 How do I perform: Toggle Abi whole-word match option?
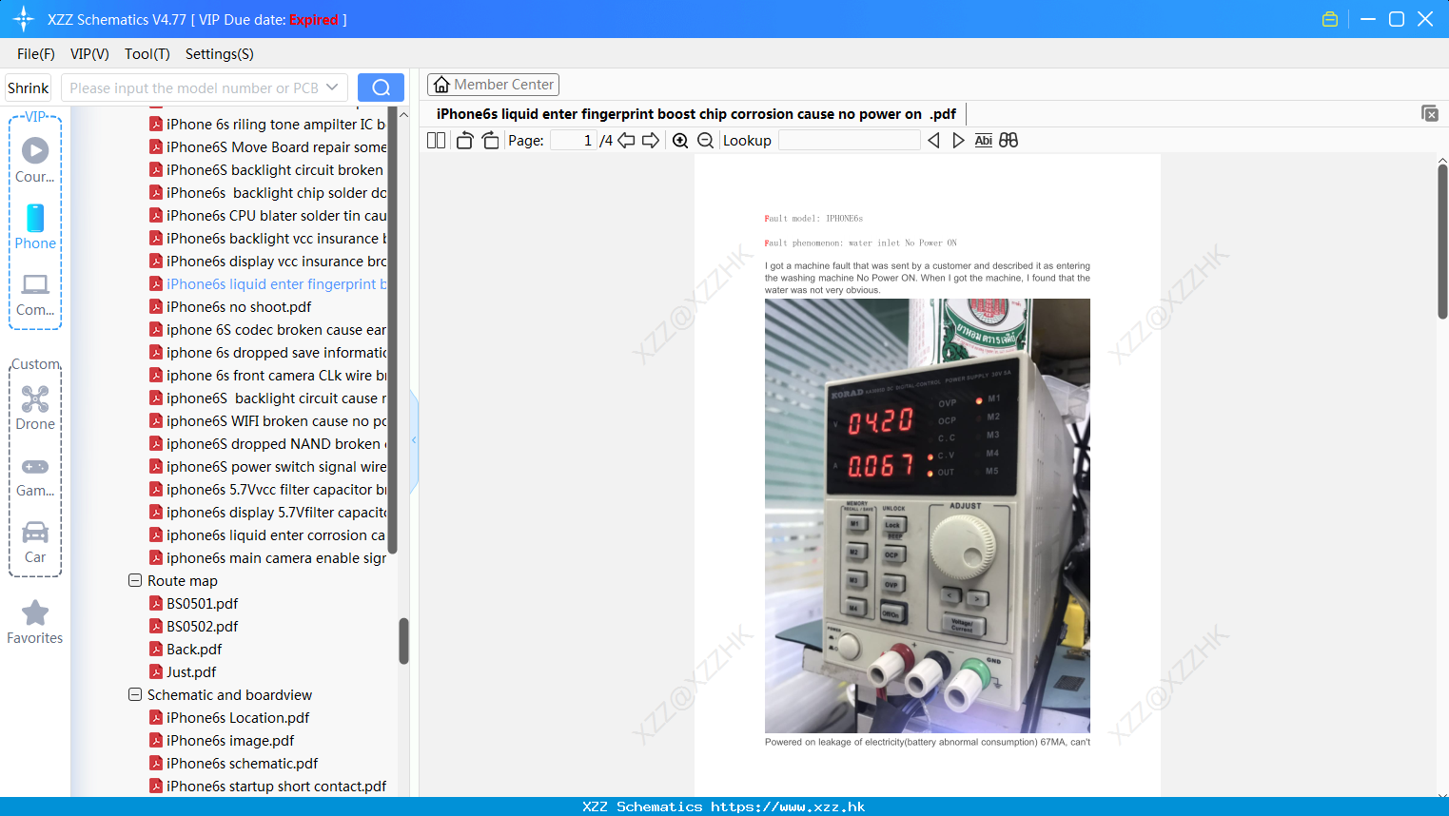[x=984, y=141]
